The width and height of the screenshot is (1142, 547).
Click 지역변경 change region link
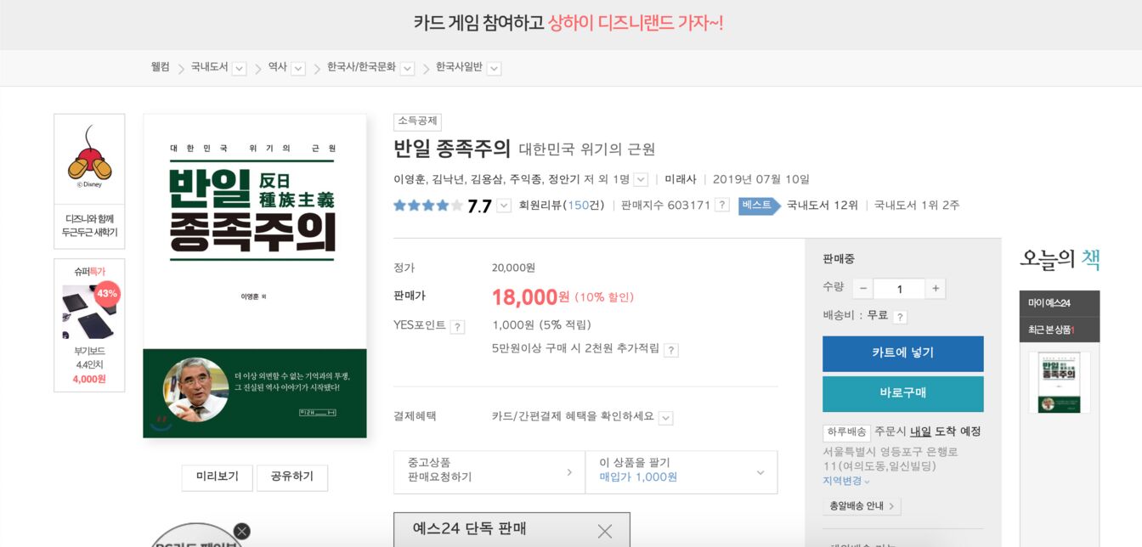(846, 481)
